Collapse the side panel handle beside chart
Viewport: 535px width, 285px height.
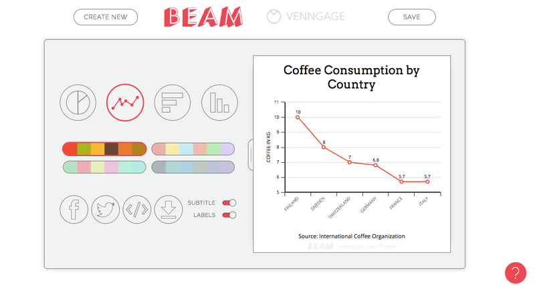point(250,155)
